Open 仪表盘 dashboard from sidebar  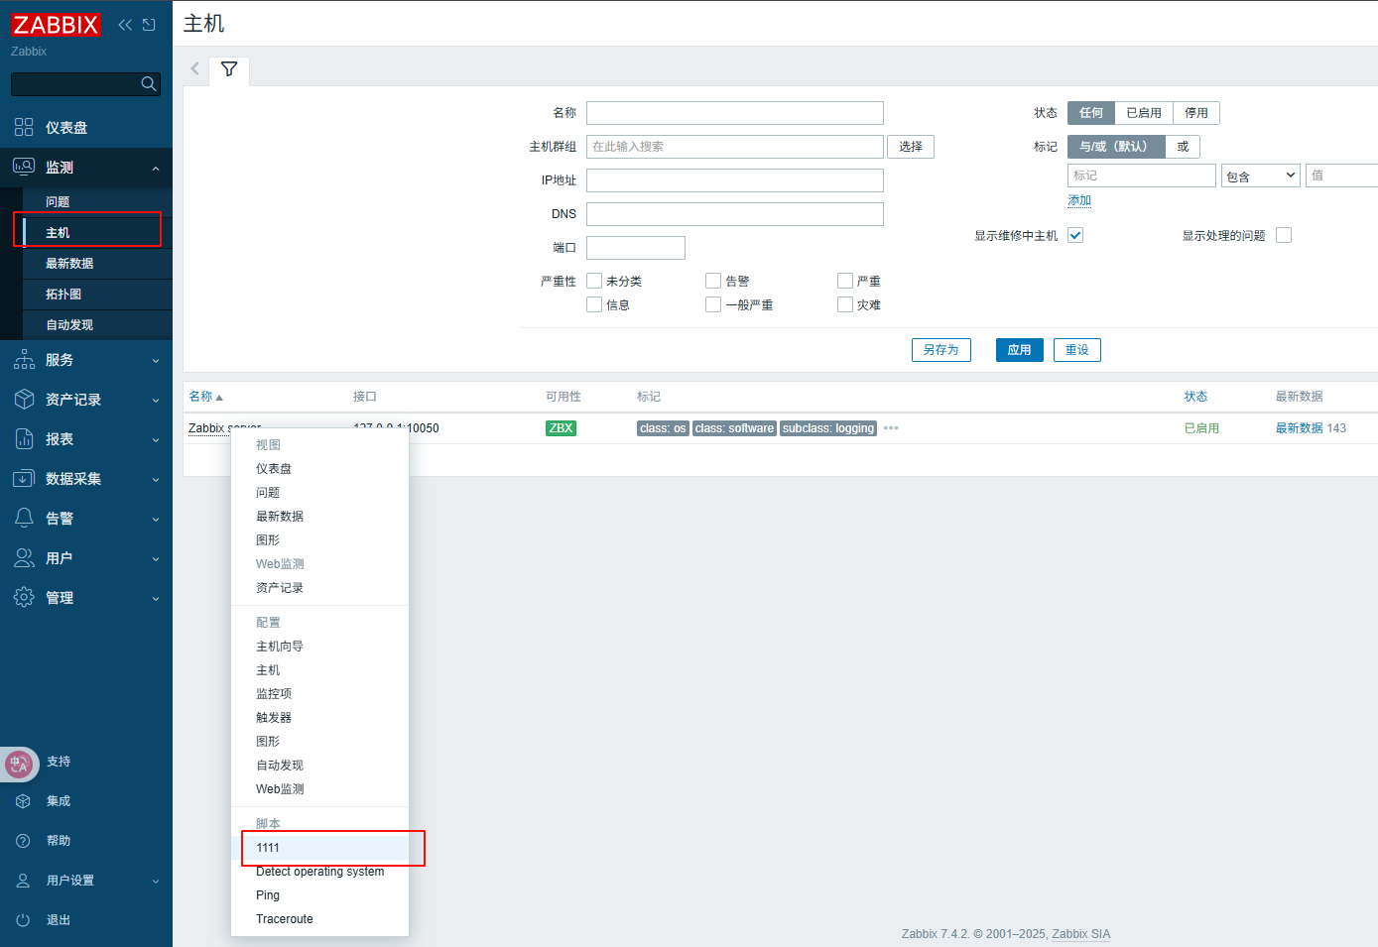pyautogui.click(x=65, y=128)
